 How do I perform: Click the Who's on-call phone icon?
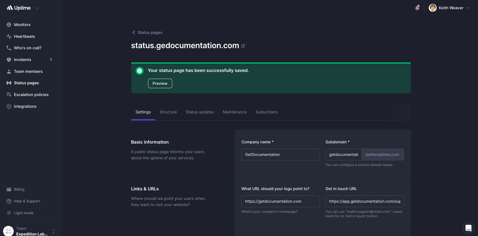point(9,48)
